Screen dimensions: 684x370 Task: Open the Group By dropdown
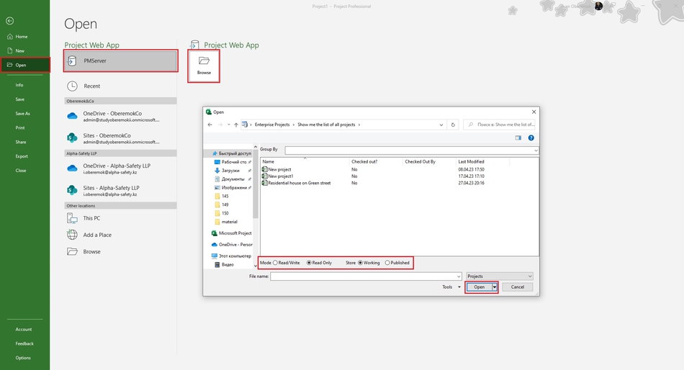click(536, 150)
